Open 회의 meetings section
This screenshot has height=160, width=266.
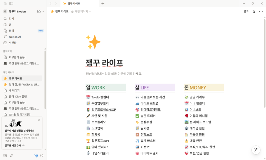(22, 31)
